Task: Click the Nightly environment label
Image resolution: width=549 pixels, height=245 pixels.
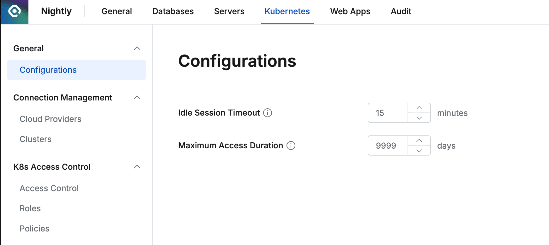Action: click(x=56, y=11)
